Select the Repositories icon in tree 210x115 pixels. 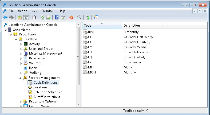point(15,34)
